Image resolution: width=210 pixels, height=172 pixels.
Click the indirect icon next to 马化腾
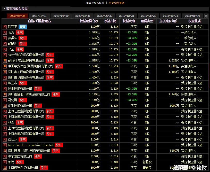coord(5,100)
